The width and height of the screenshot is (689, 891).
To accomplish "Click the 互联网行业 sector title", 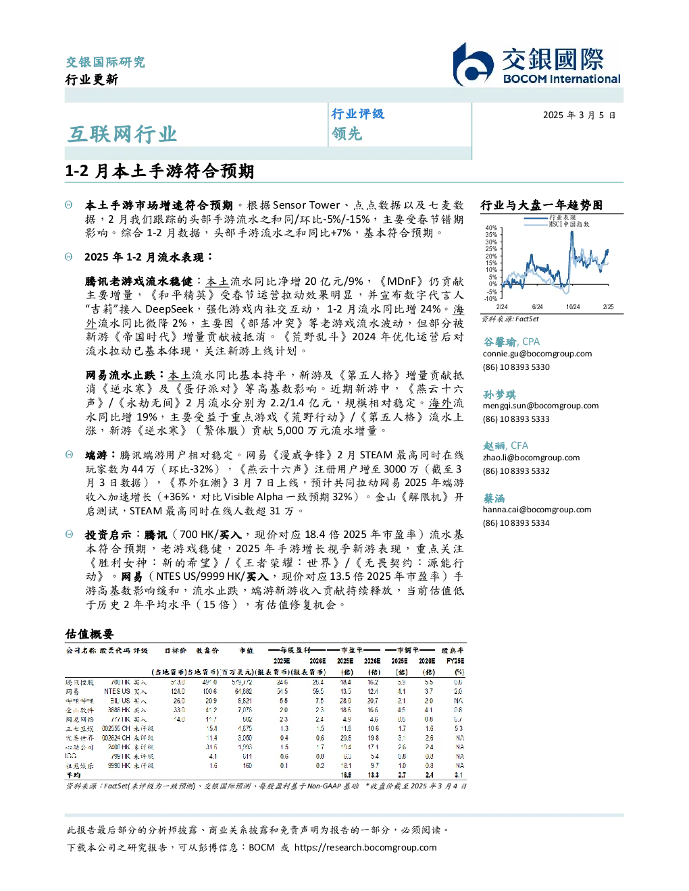I will [122, 134].
